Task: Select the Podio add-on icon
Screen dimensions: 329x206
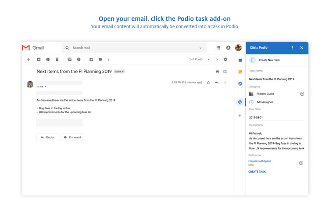Action: (x=240, y=102)
